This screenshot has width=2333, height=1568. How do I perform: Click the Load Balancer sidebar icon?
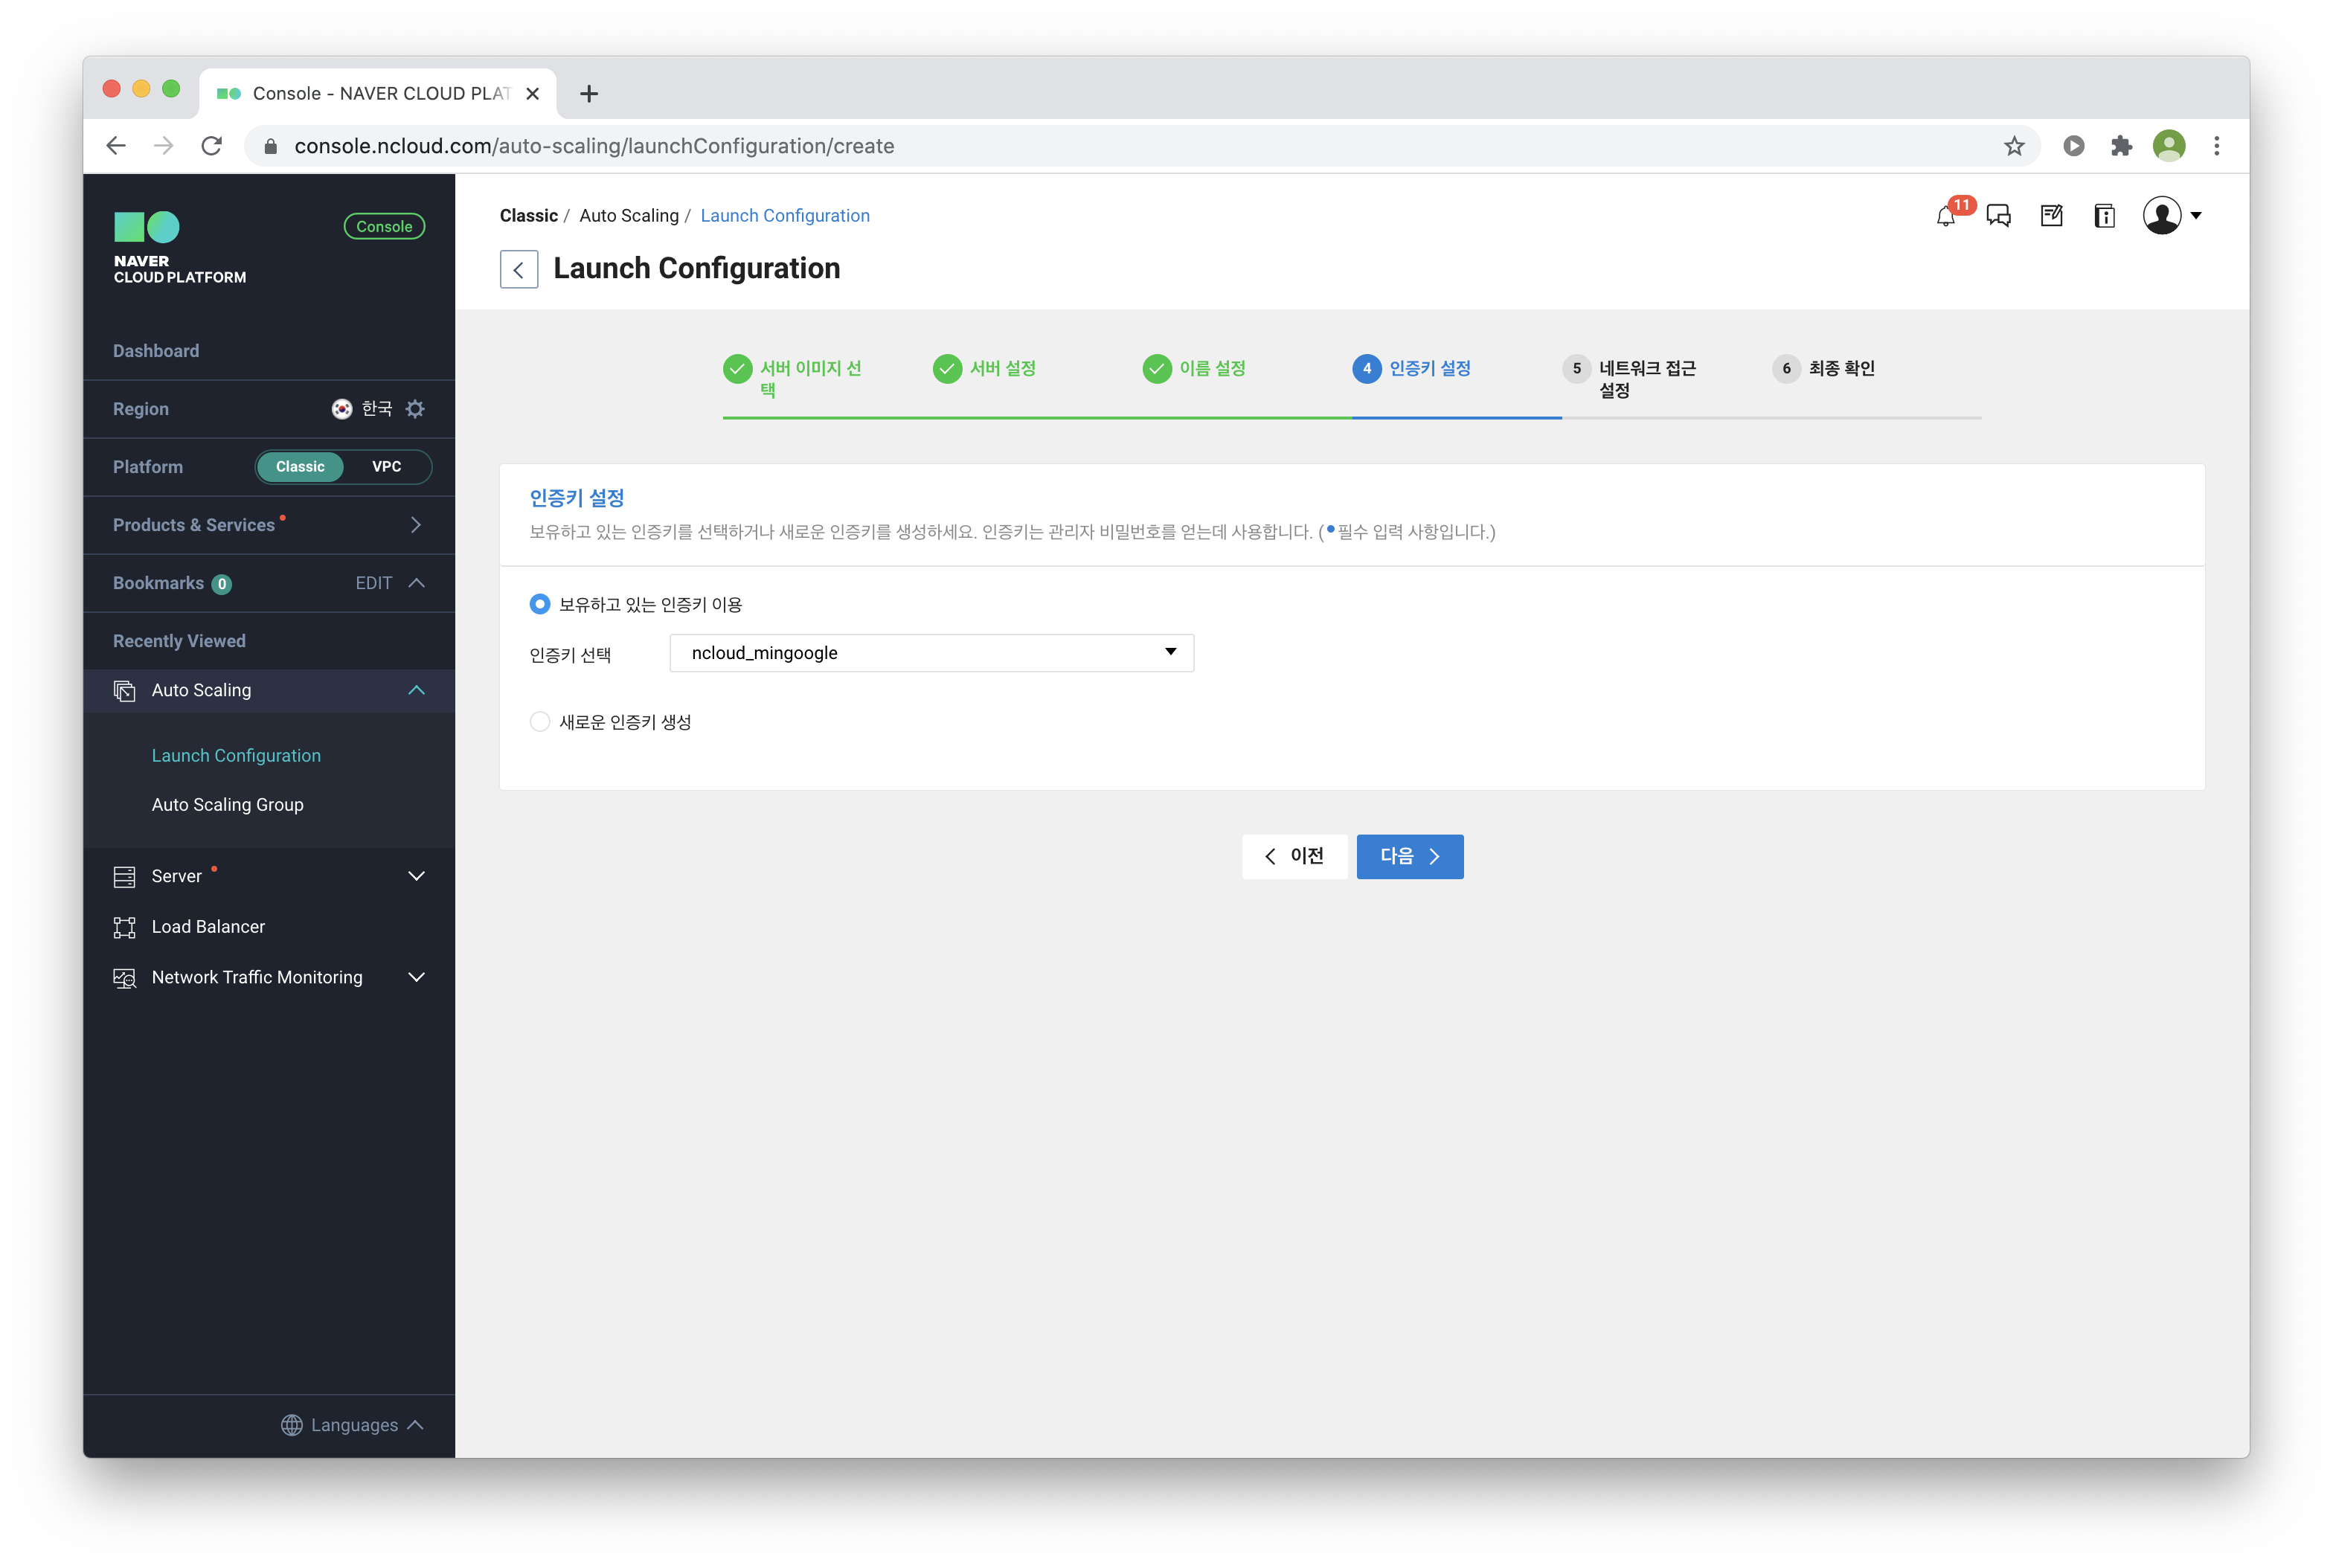click(x=124, y=927)
